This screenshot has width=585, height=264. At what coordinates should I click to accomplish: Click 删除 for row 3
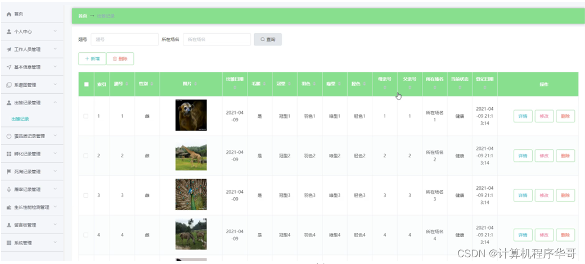coord(565,195)
